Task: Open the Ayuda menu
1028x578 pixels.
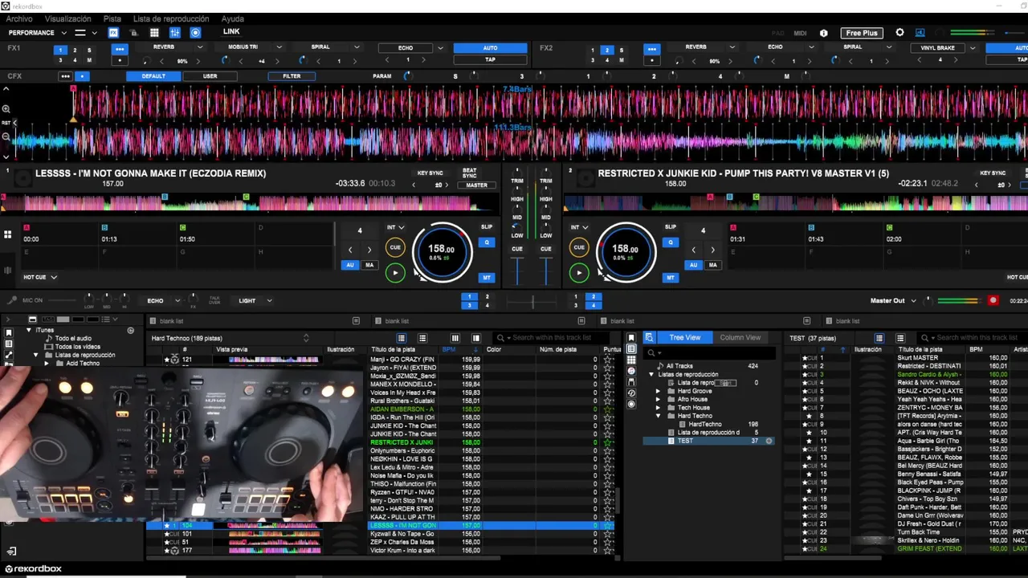Action: [x=233, y=18]
